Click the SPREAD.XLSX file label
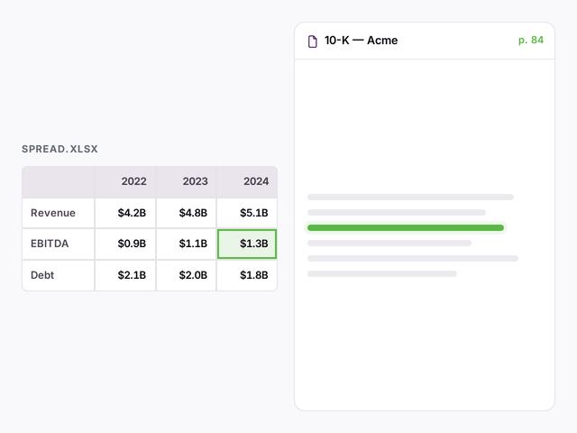Viewport: 577px width, 433px height. pos(60,149)
